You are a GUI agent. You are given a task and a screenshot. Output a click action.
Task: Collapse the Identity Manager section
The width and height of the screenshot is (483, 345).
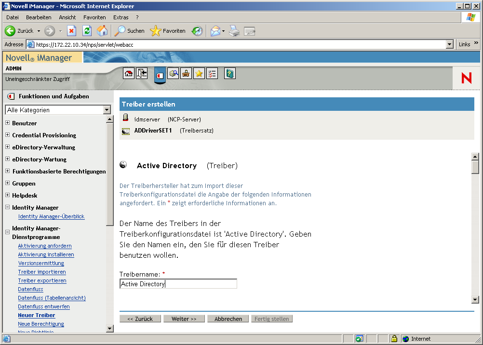tap(7, 207)
